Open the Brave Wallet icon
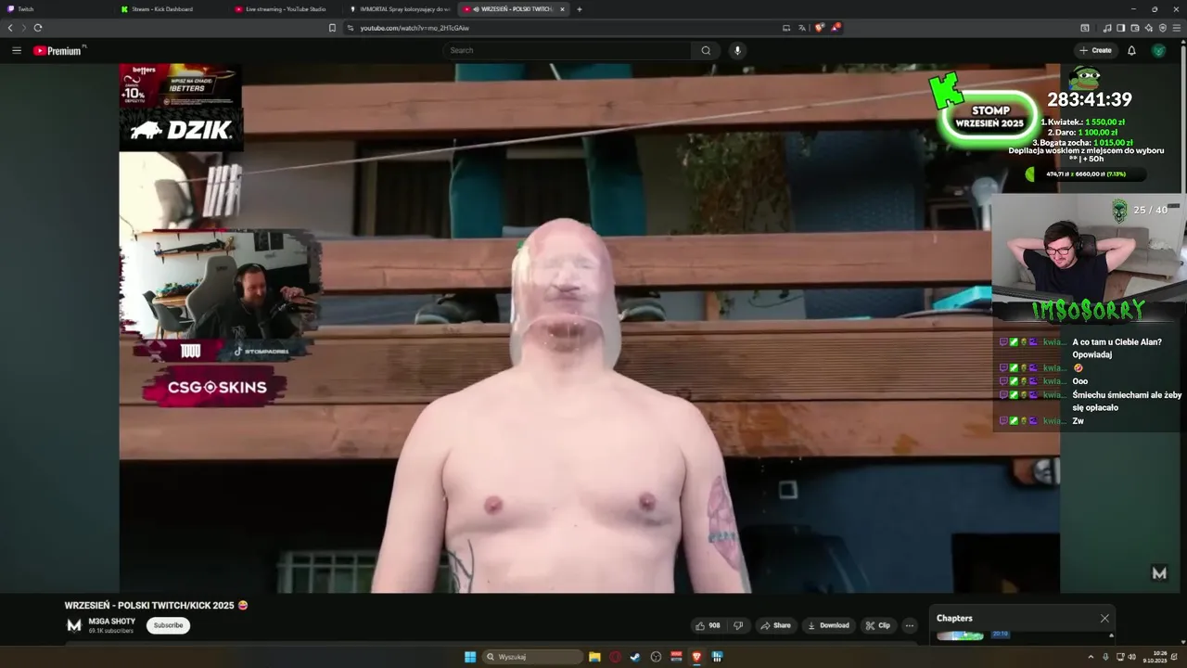 click(x=1134, y=28)
